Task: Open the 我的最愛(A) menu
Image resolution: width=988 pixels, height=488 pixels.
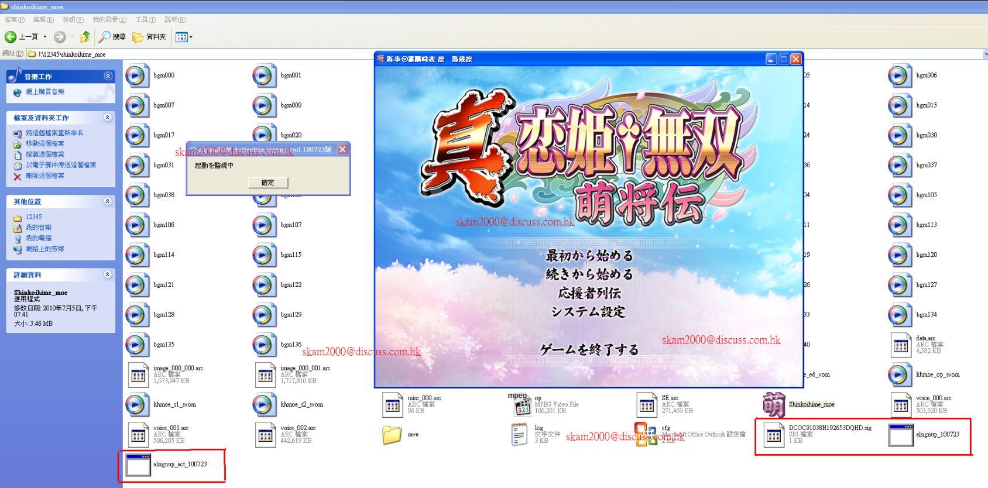Action: point(109,20)
